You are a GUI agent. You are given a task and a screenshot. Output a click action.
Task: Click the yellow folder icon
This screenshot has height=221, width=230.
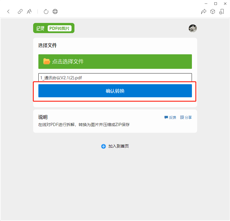(47, 61)
